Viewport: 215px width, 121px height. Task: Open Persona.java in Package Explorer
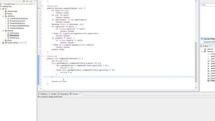14,35
